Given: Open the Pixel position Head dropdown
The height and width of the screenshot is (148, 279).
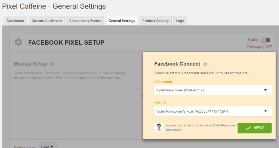Looking at the screenshot, I should 48,146.
